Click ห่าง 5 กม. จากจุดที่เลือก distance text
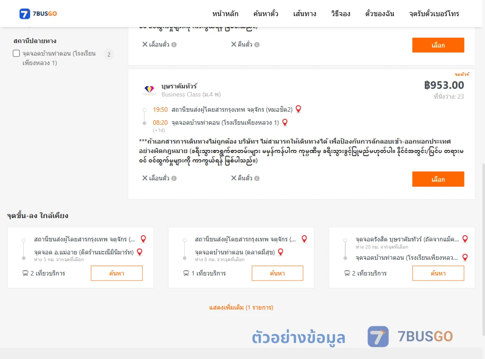485x359 pixels. tap(59, 259)
